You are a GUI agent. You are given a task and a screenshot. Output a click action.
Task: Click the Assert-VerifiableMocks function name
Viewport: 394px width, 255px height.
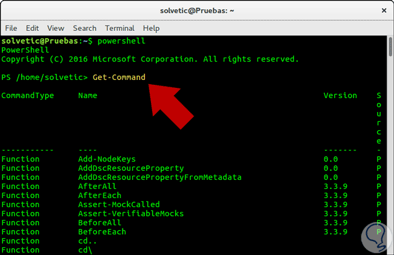(x=131, y=213)
